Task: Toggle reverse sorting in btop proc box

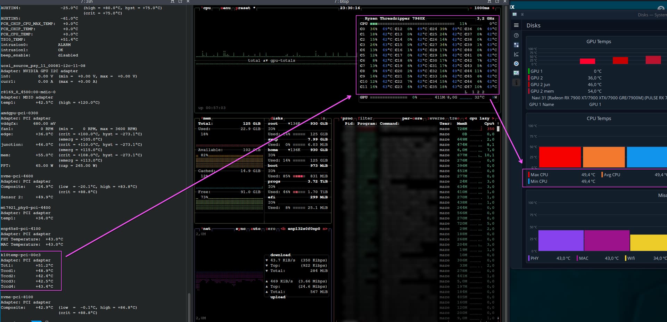Action: click(436, 118)
